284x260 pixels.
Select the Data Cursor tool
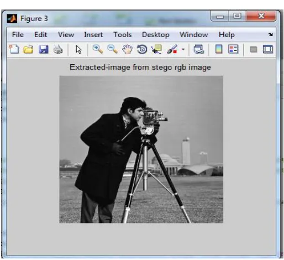(x=156, y=49)
